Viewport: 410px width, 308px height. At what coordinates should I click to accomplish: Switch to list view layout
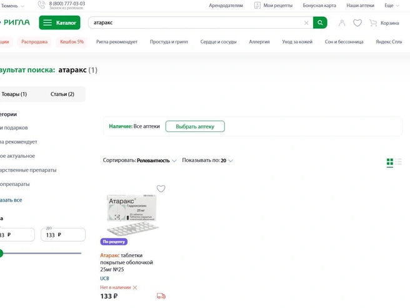399,162
